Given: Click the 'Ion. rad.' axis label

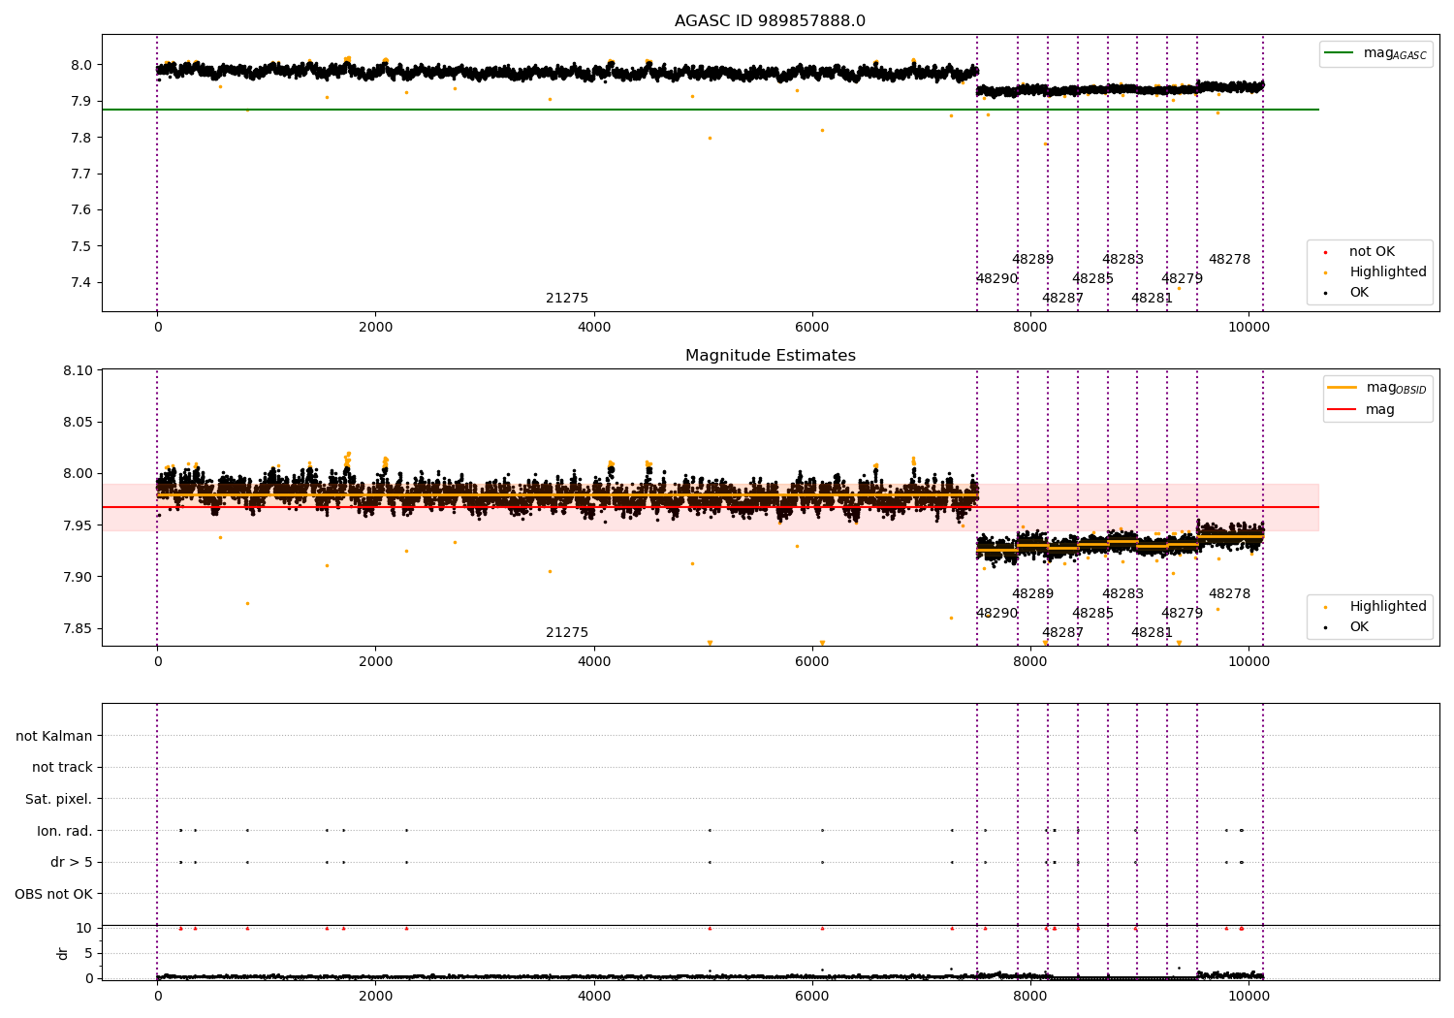Looking at the screenshot, I should point(65,831).
